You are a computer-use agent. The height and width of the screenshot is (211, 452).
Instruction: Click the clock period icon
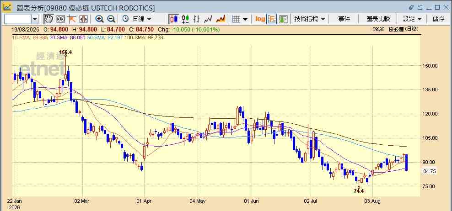tap(125, 19)
